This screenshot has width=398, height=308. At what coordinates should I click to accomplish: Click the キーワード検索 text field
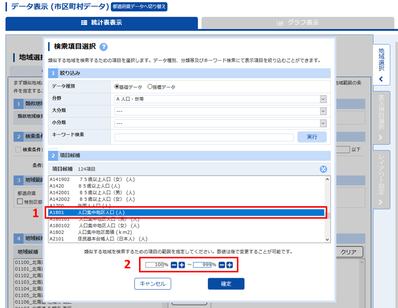[x=204, y=137]
